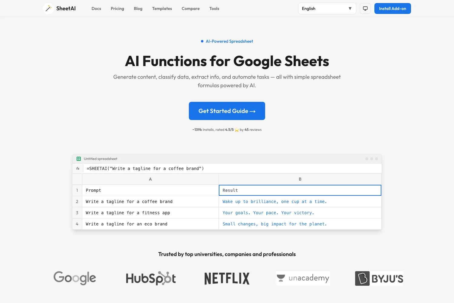The image size is (454, 303).
Task: Open the Pricing page link
Action: pyautogui.click(x=117, y=8)
